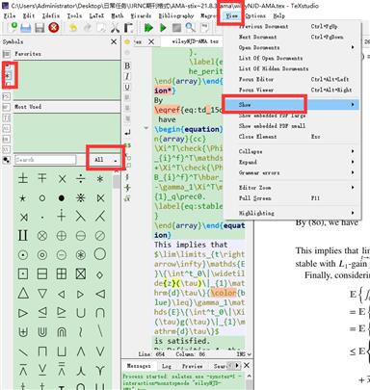The width and height of the screenshot is (370, 390).
Task: Click the green Build & View double-arrow icon
Action: (x=148, y=28)
